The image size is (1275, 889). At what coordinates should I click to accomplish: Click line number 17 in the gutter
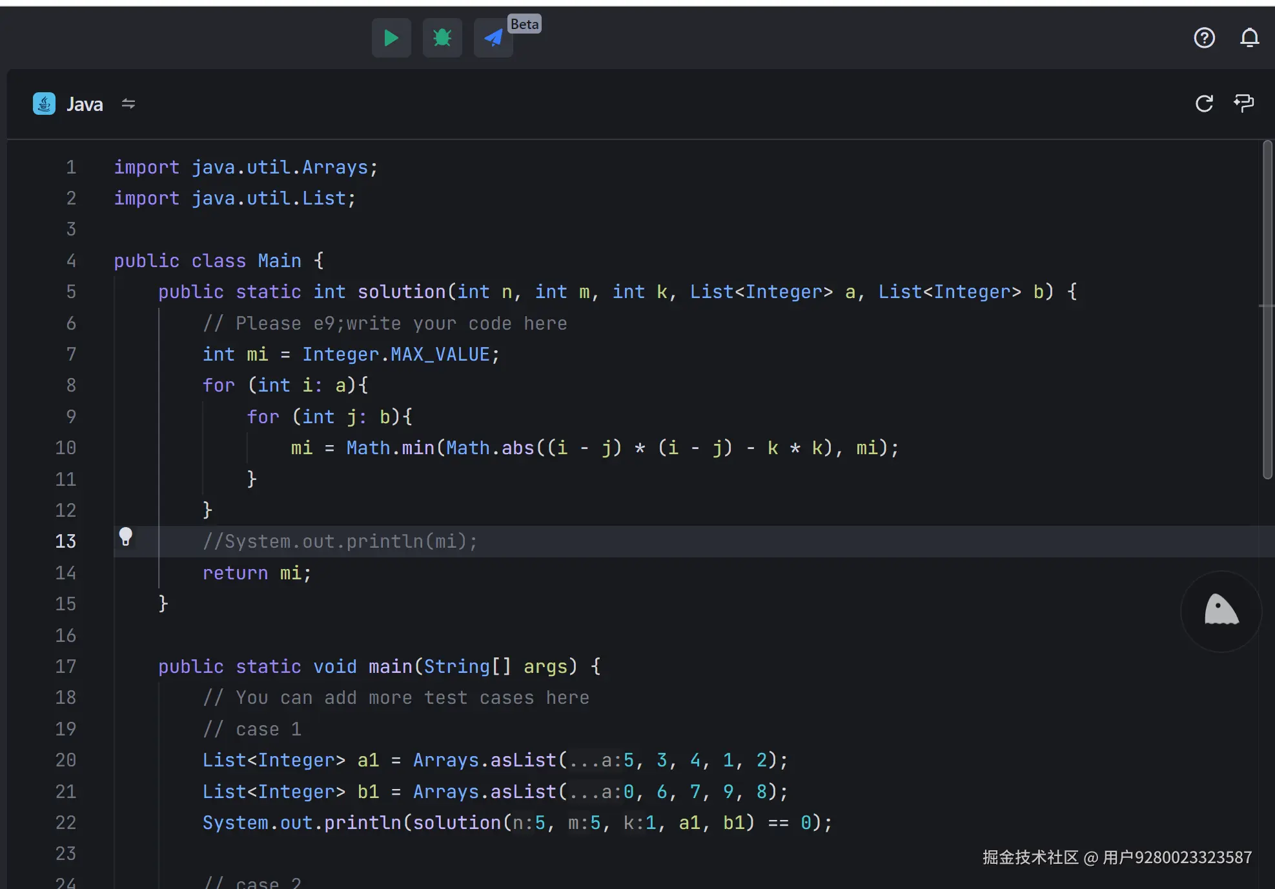tap(65, 666)
